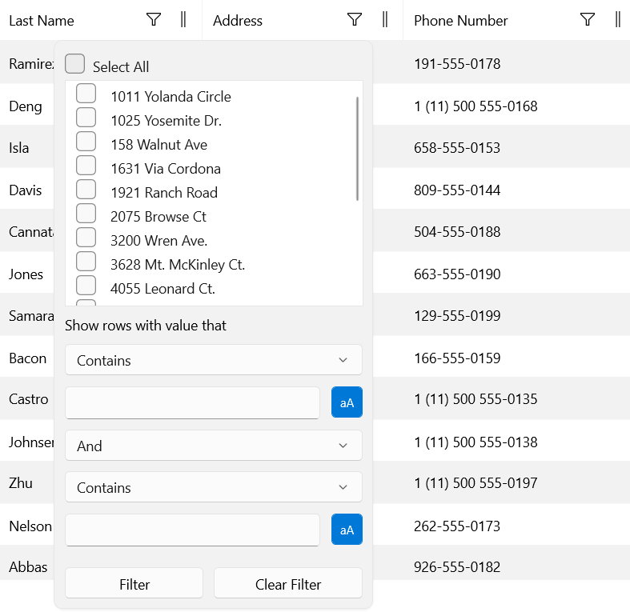
Task: Check the 1025 Yosemite Dr. checkbox
Action: (x=86, y=118)
